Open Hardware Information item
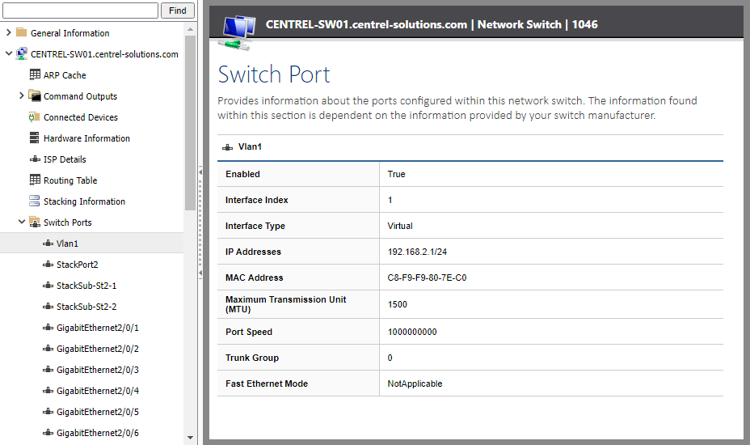Screen dimensions: 750x445 point(86,138)
